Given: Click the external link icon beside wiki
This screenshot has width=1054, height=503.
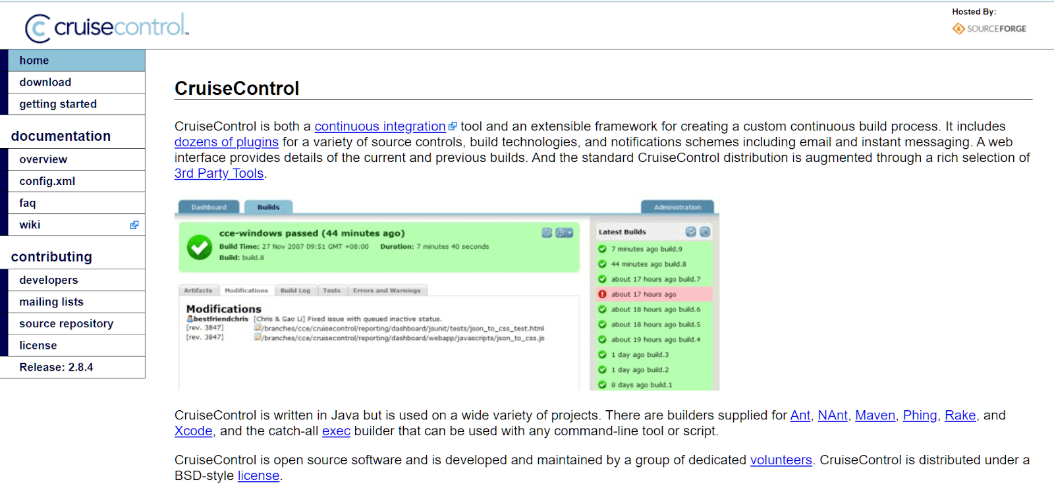Looking at the screenshot, I should click(134, 225).
